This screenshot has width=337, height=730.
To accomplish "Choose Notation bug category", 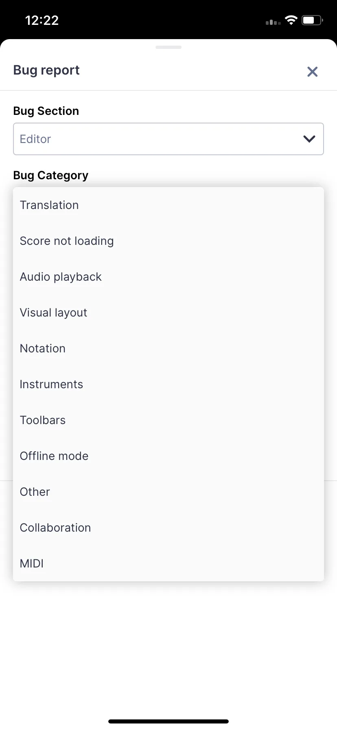I will (43, 348).
